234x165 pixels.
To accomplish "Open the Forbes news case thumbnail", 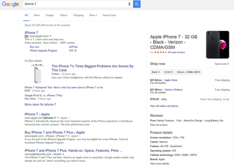I will pyautogui.click(x=37, y=74).
